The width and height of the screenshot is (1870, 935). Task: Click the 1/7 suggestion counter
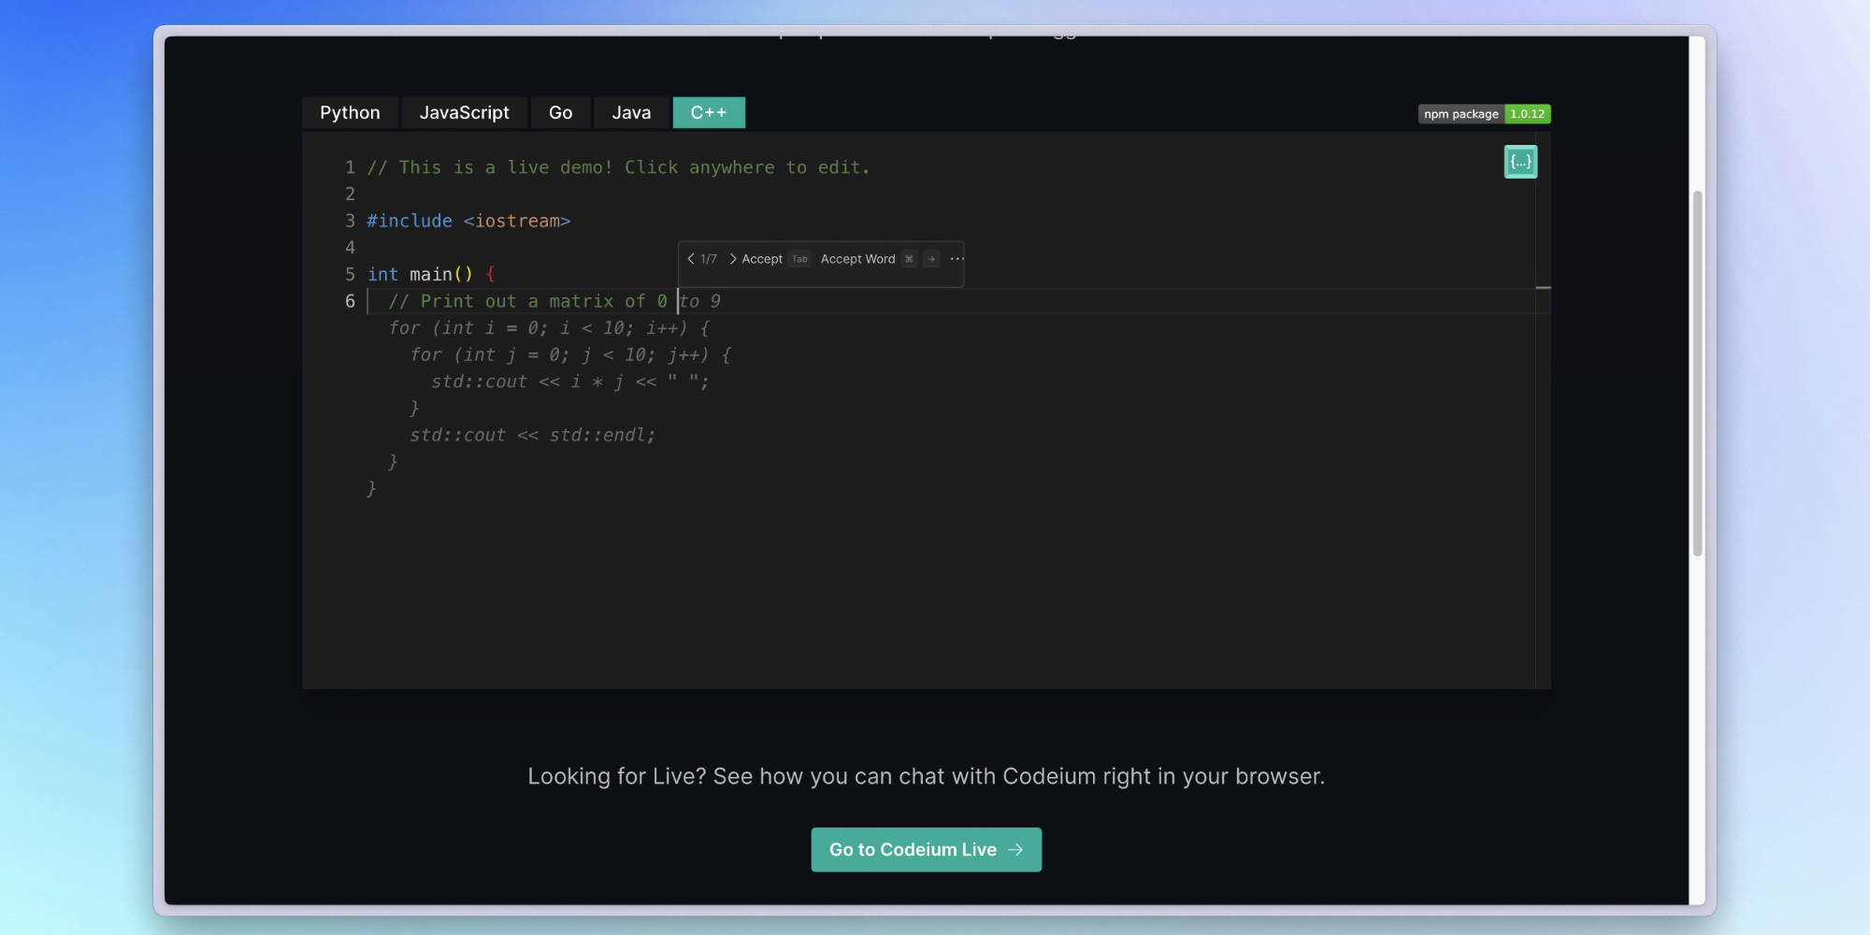coord(709,259)
